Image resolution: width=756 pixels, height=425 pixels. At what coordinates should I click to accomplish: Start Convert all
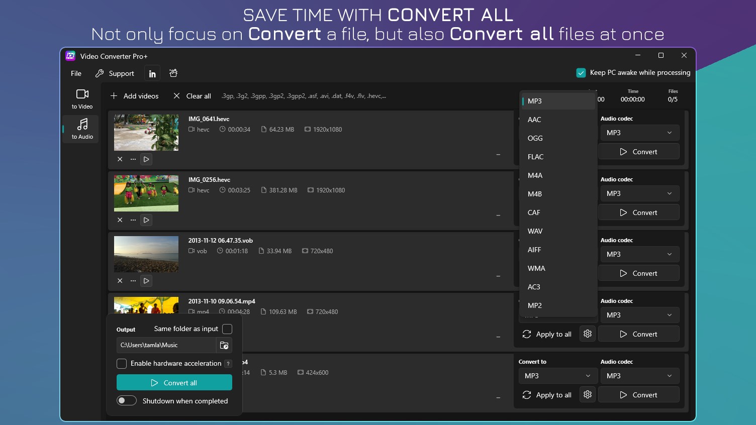(174, 382)
